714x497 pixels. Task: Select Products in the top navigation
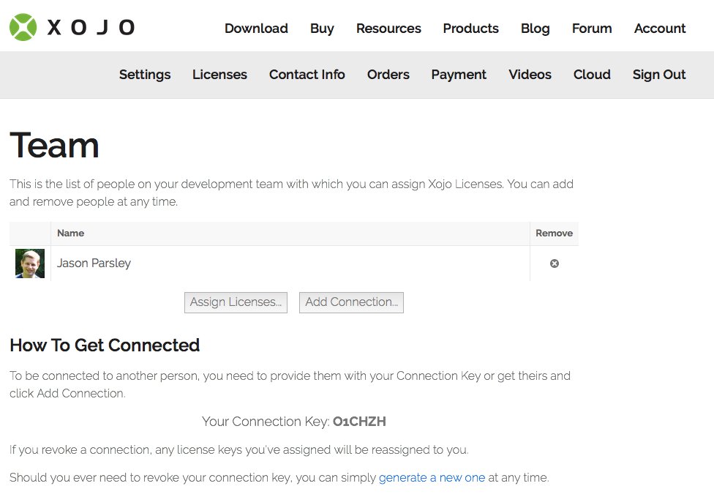pos(471,29)
